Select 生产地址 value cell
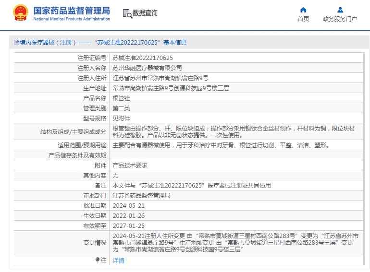 [x=236, y=88]
